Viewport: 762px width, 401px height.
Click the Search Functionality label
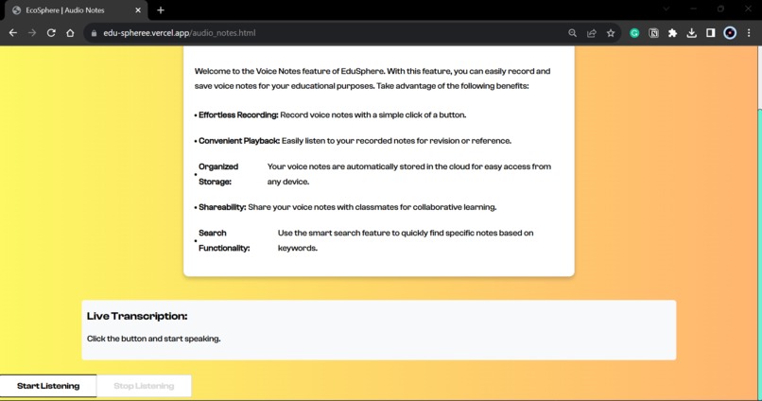224,240
